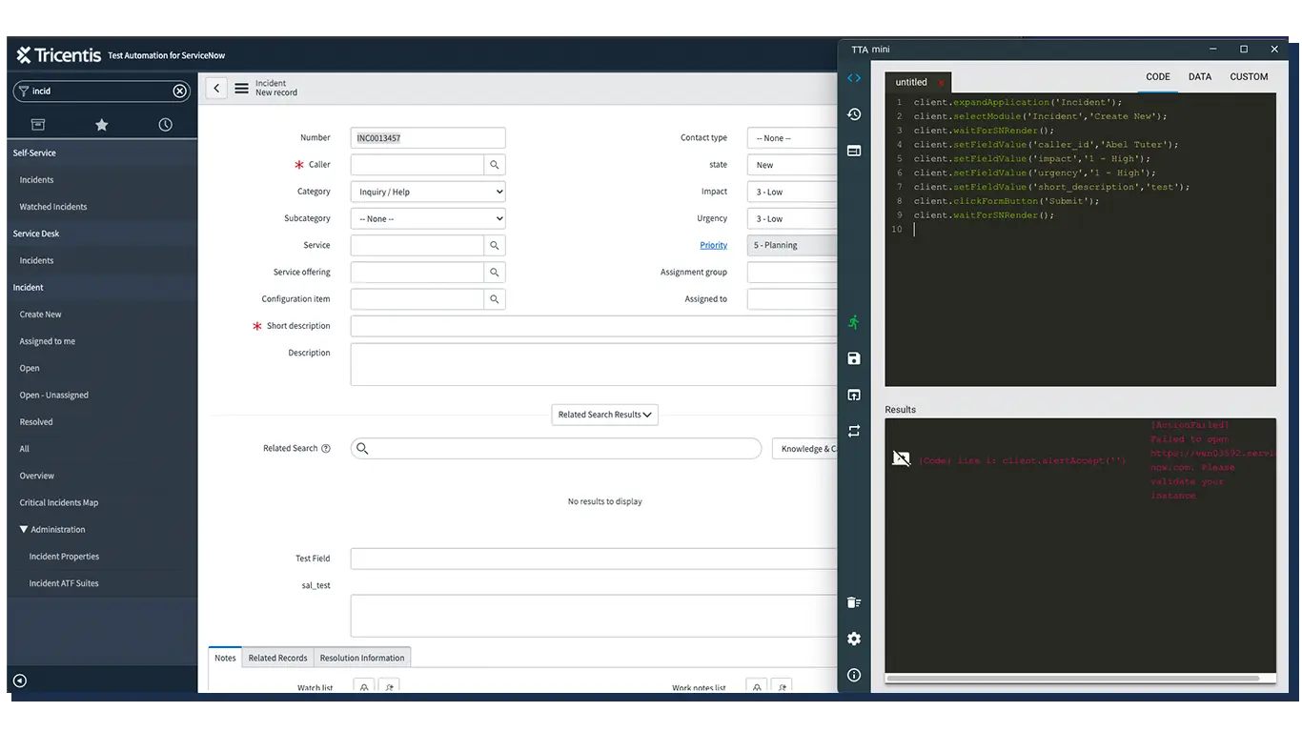Switch to the DATA tab

point(1200,77)
